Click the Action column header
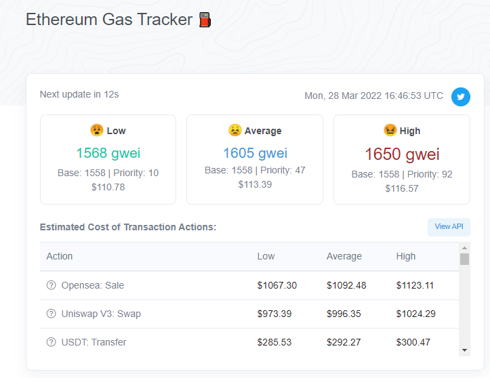 [60, 256]
